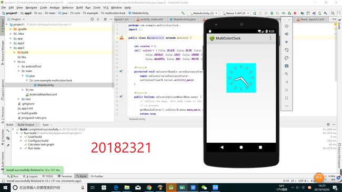The image size is (342, 192).
Task: Tap Android recents square button on phone
Action: [x=260, y=147]
